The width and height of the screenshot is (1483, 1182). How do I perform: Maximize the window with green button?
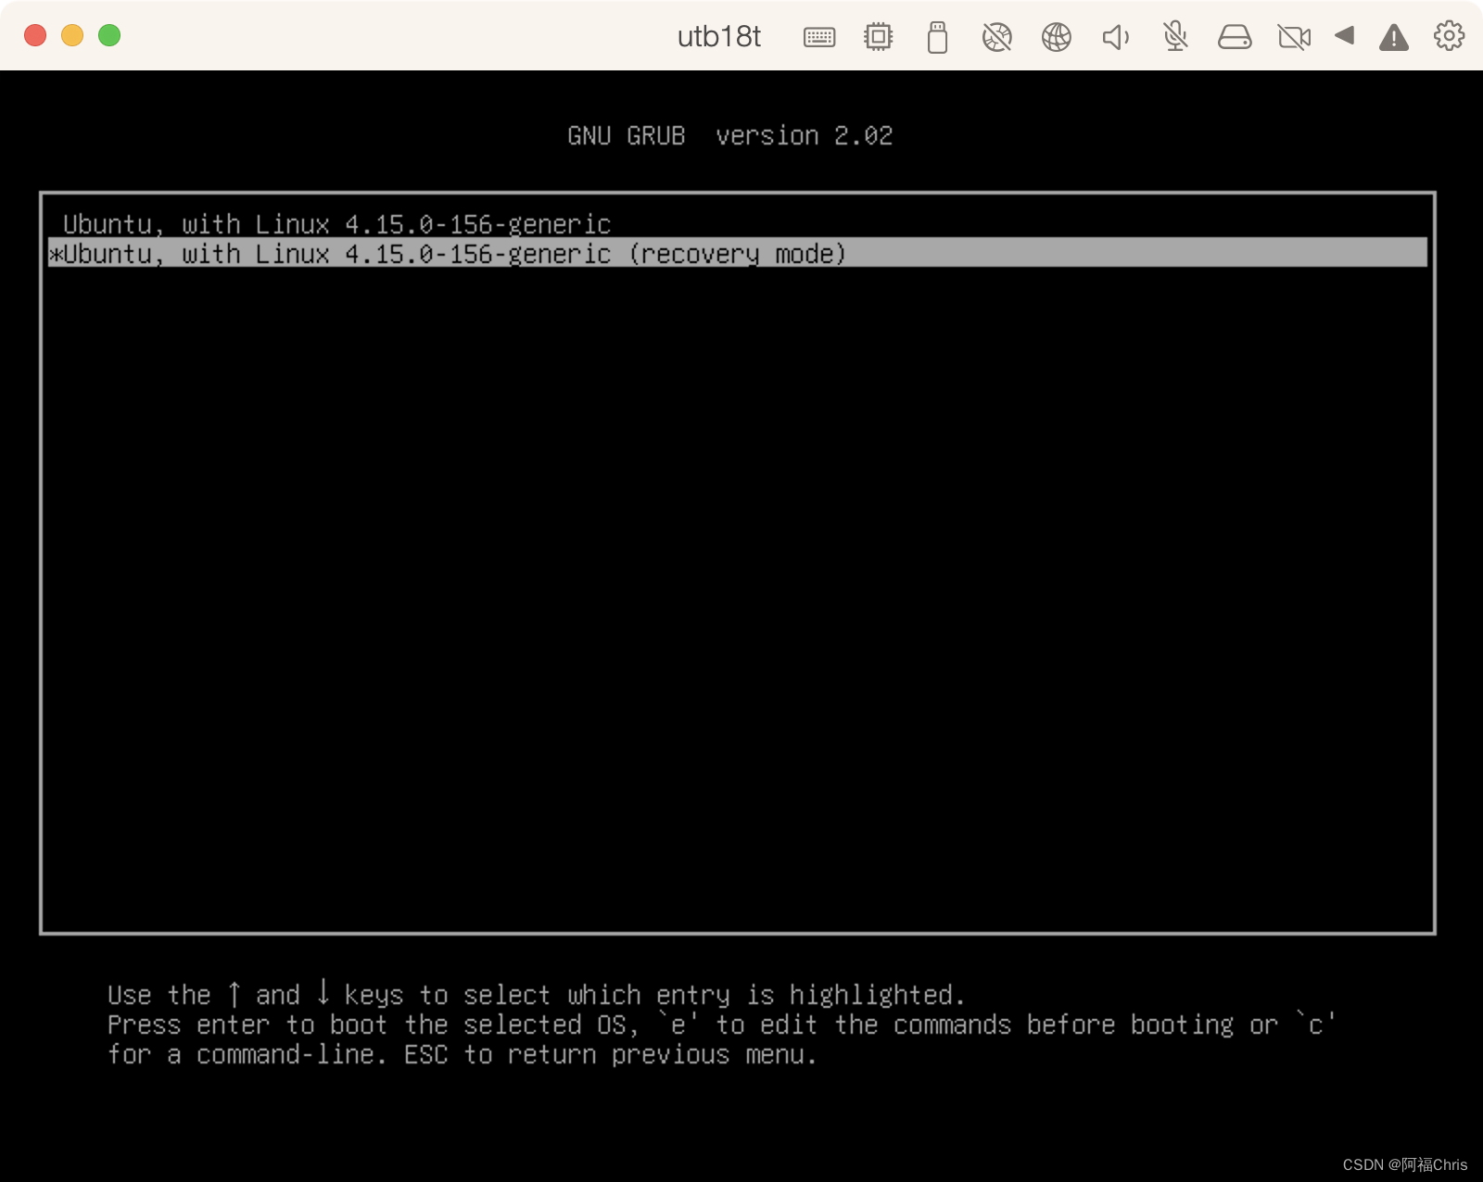(109, 35)
